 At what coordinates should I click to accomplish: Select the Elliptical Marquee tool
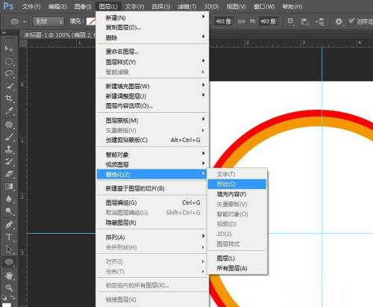[9, 61]
